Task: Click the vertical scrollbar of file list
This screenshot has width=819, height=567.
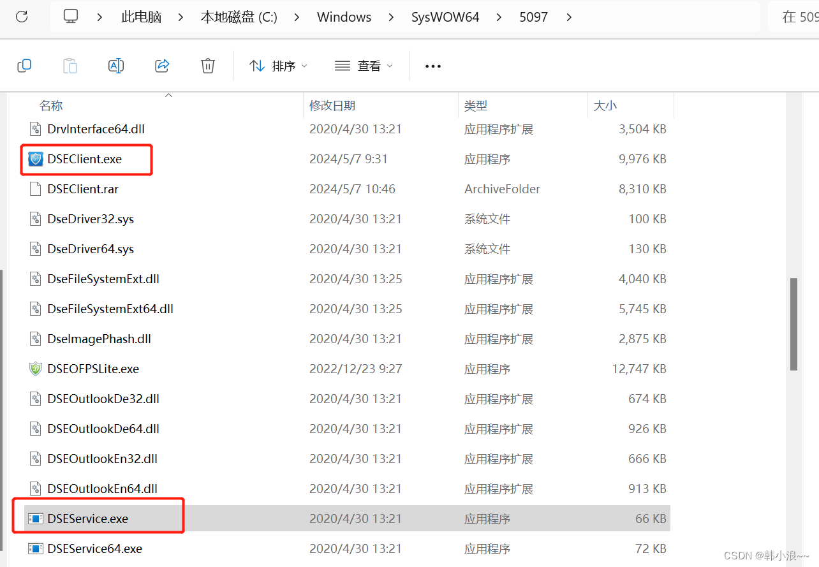Action: (793, 324)
